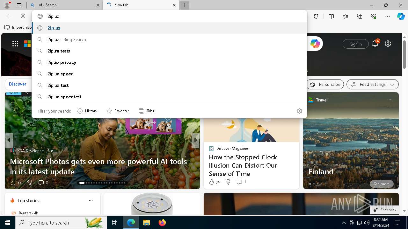Open comments on Microsoft Photos article
Screen dimensions: 408x229
[x=43, y=183]
